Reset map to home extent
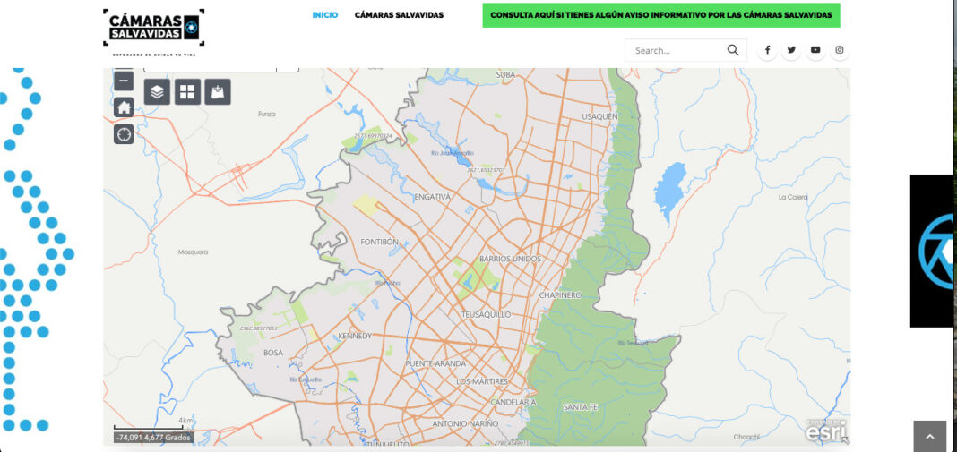This screenshot has width=957, height=452. [124, 107]
